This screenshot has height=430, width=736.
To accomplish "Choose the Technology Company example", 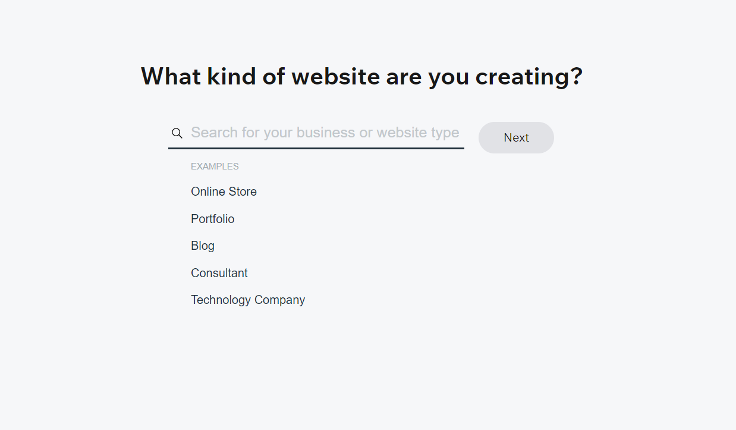I will point(248,300).
